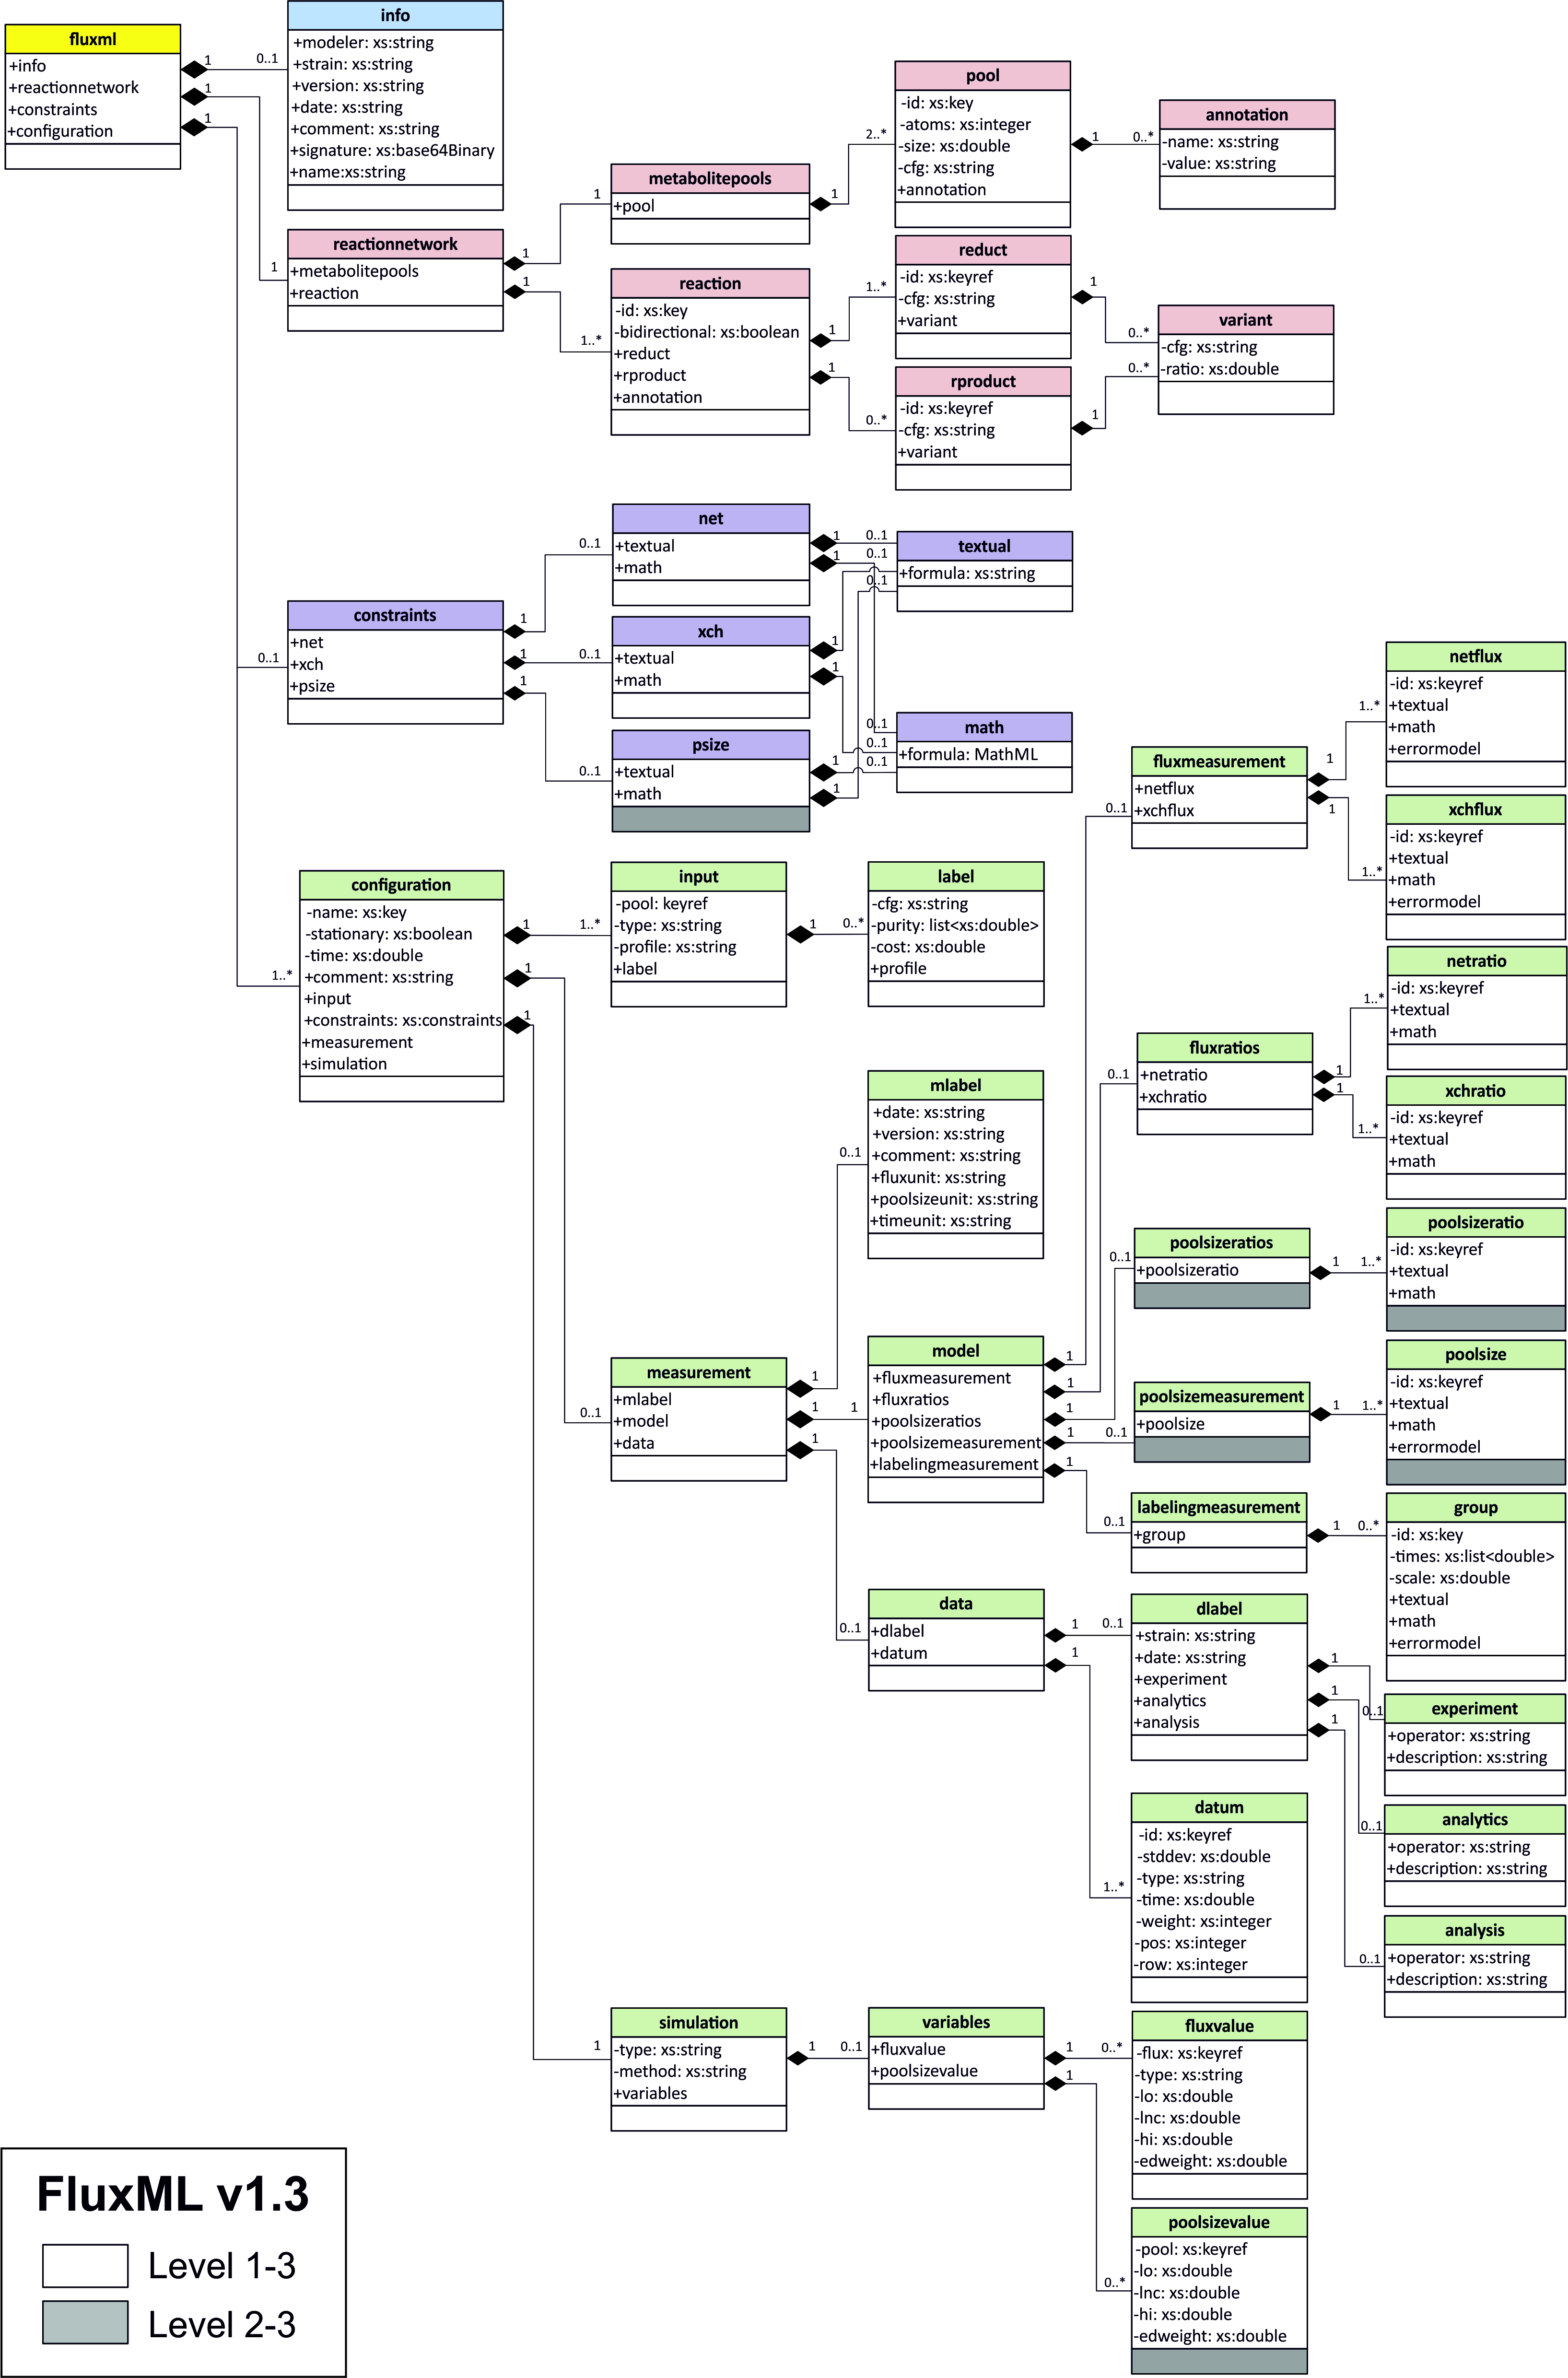Click the white Level 1-3 legend swatch
This screenshot has width=1568, height=2378.
click(x=85, y=2266)
